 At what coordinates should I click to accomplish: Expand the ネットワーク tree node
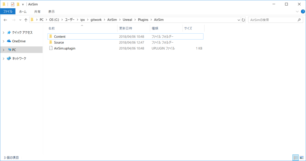4,58
